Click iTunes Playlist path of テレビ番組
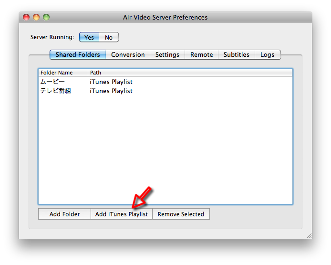Screen dimensions: 331x265 [111, 91]
